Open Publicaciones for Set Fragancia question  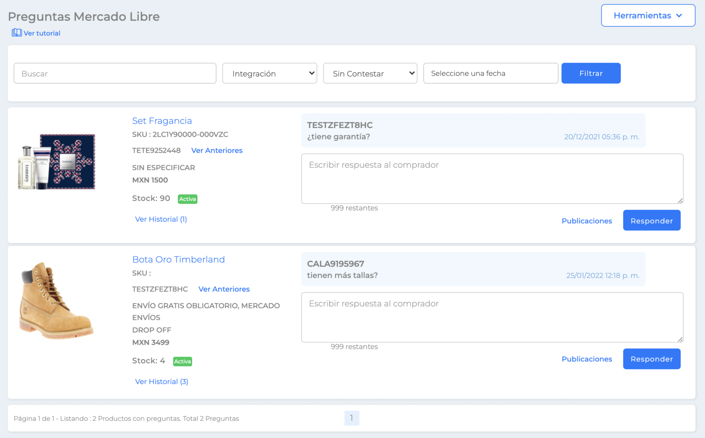[587, 221]
